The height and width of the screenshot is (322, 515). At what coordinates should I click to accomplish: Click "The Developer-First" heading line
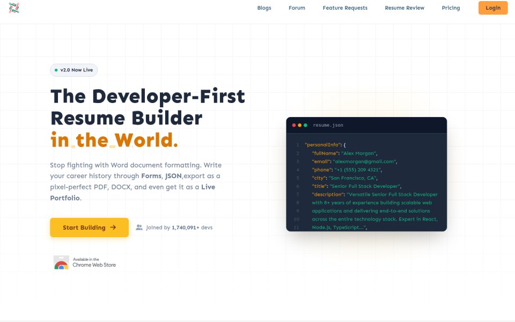[x=148, y=96]
